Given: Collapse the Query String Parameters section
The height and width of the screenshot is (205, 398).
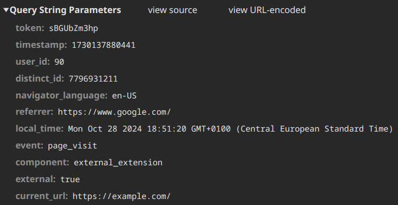Looking at the screenshot, I should (x=6, y=10).
